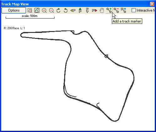Screen dimensions: 156x132
Task: Open the Options menu button
Action: [x=14, y=10]
